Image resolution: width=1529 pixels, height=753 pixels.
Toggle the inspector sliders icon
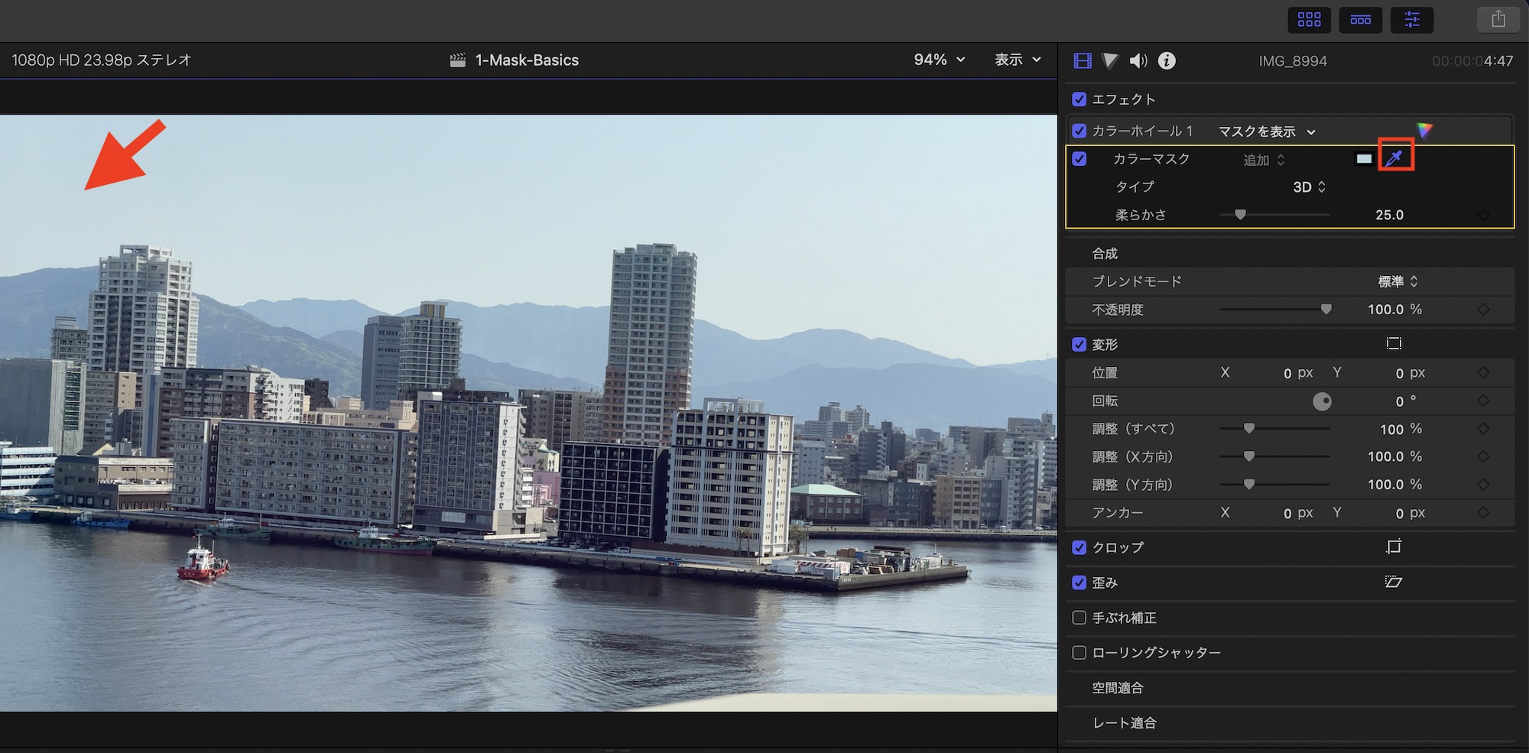1411,20
